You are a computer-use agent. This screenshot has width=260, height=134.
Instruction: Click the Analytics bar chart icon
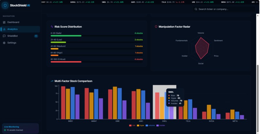point(4,29)
